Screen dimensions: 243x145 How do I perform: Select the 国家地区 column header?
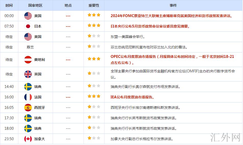click(x=35, y=5)
